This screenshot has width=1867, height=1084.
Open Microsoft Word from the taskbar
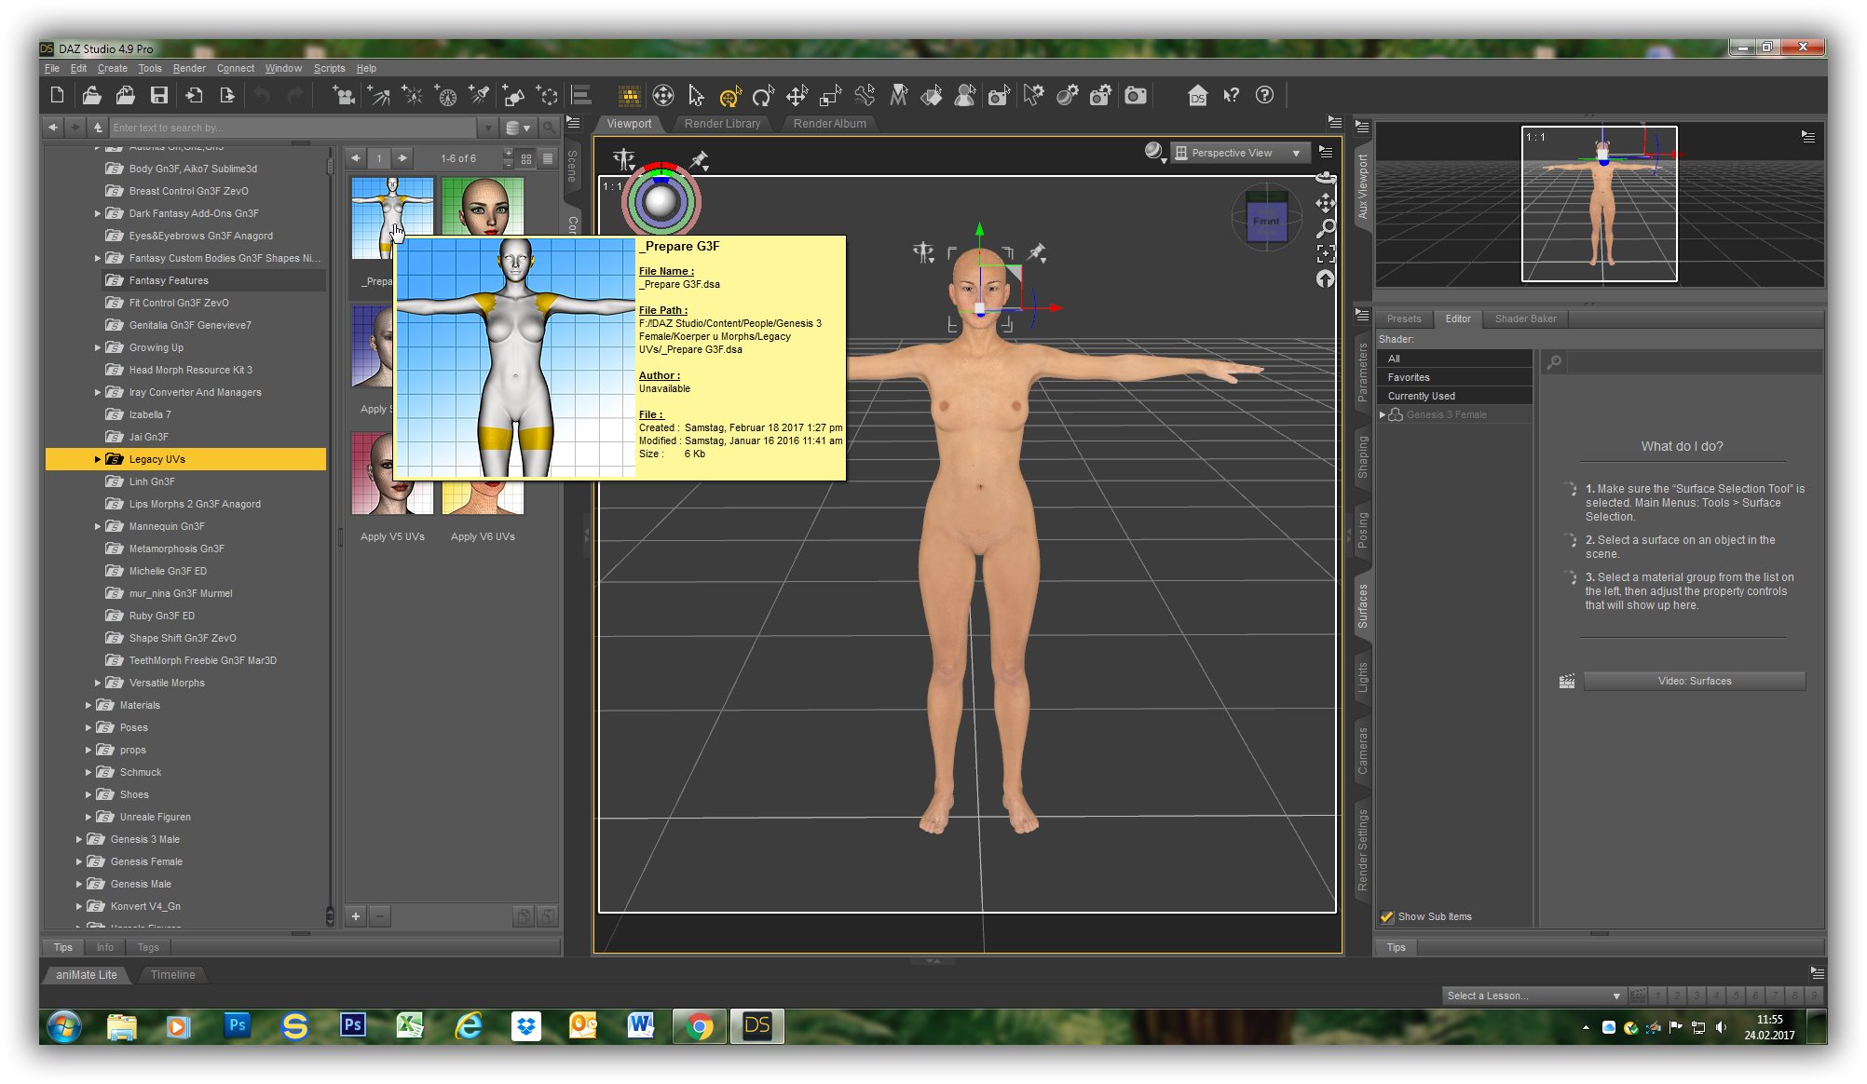pos(641,1026)
